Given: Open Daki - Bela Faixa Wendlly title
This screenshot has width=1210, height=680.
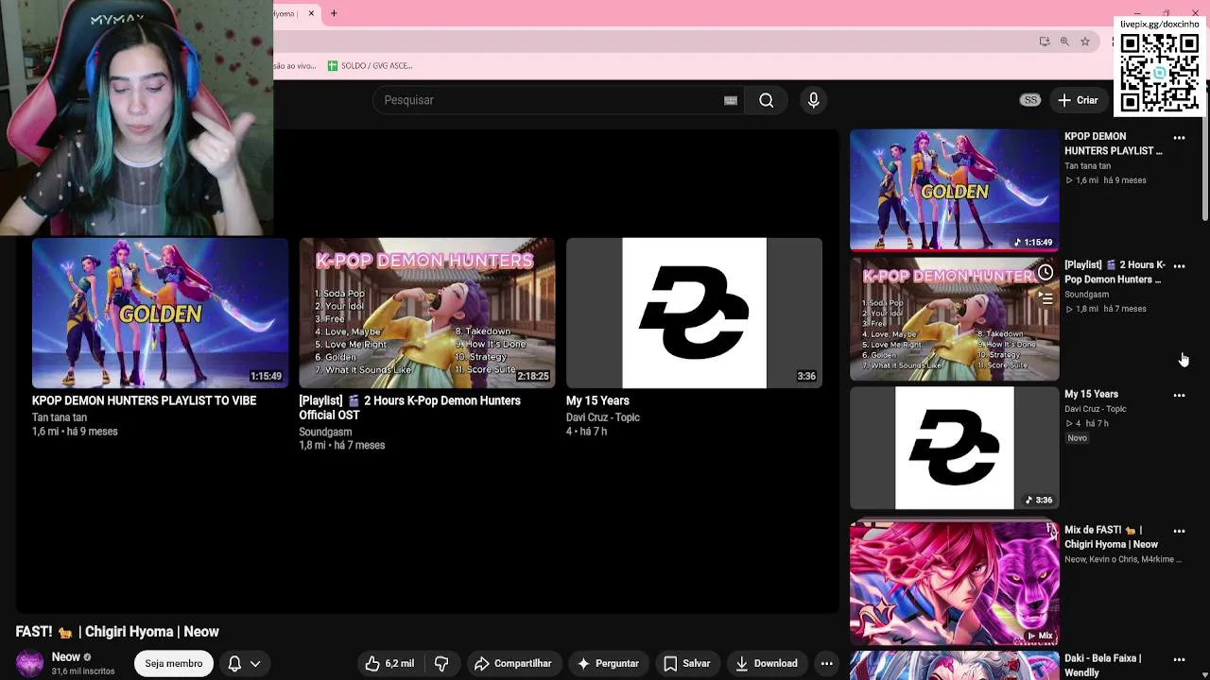Looking at the screenshot, I should tap(1102, 665).
